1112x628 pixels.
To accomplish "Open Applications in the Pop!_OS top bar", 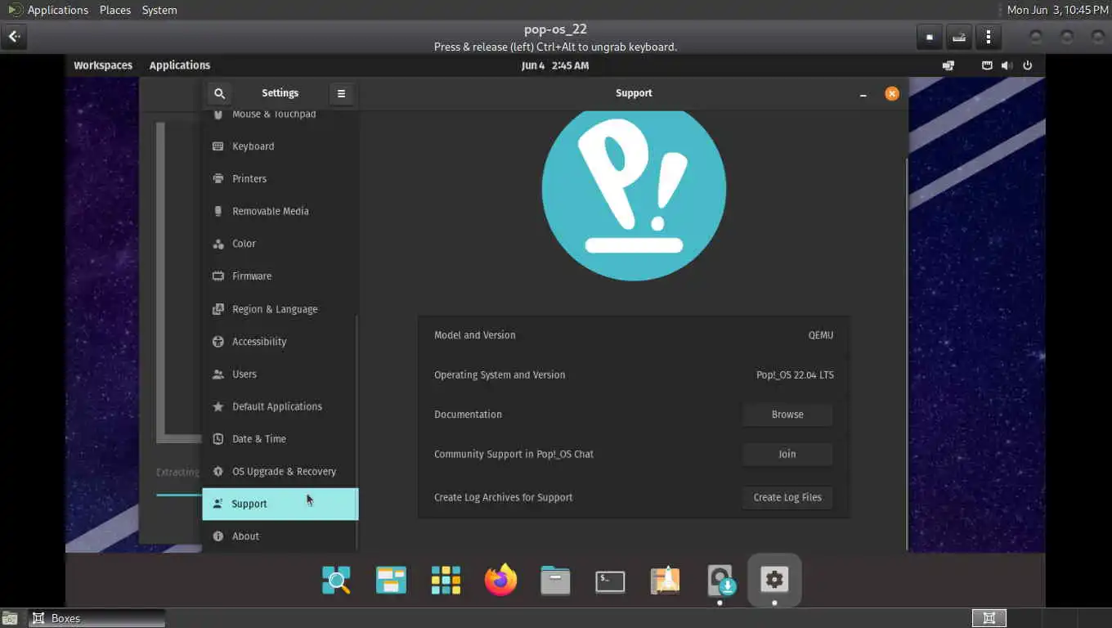I will [x=180, y=65].
